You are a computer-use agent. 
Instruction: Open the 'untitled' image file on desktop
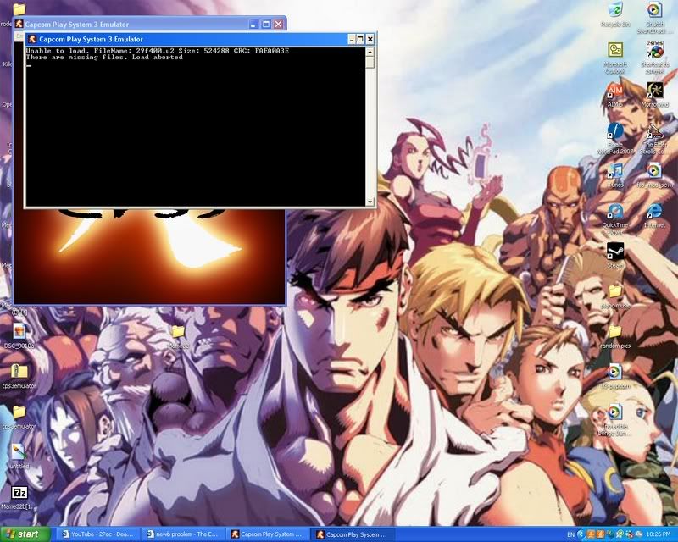(x=19, y=451)
